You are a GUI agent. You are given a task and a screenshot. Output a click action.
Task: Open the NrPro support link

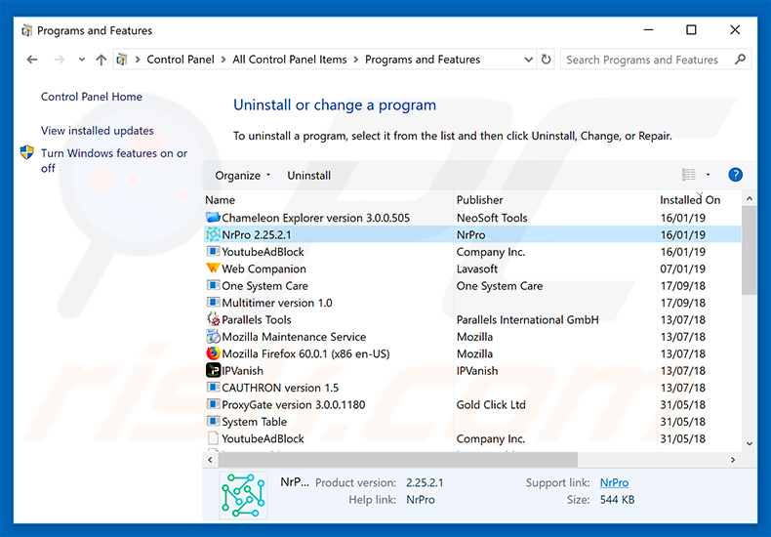point(614,483)
